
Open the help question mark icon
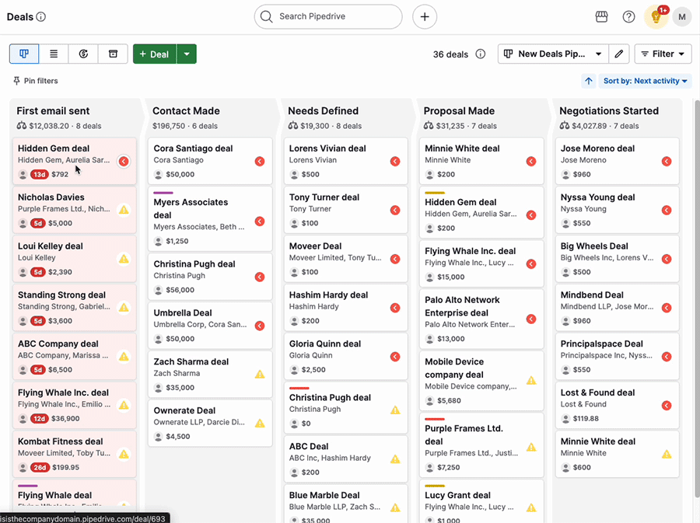point(628,17)
